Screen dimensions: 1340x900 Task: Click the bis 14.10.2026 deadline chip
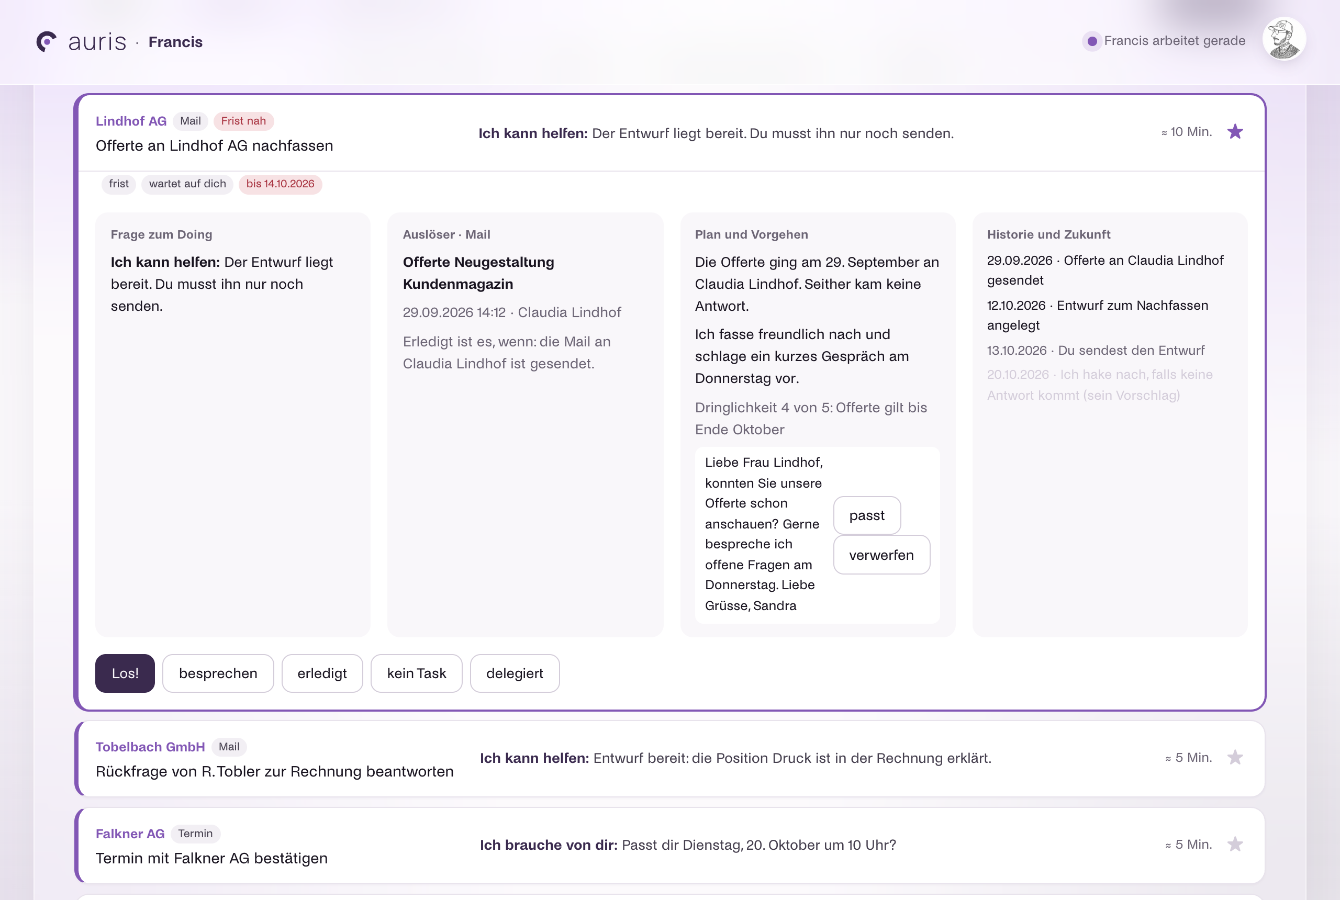coord(280,184)
